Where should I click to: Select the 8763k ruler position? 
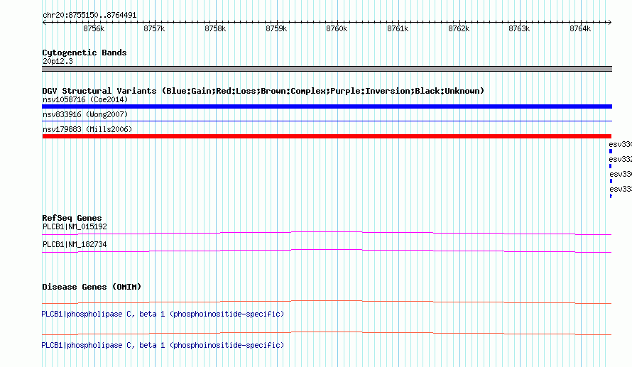(519, 28)
